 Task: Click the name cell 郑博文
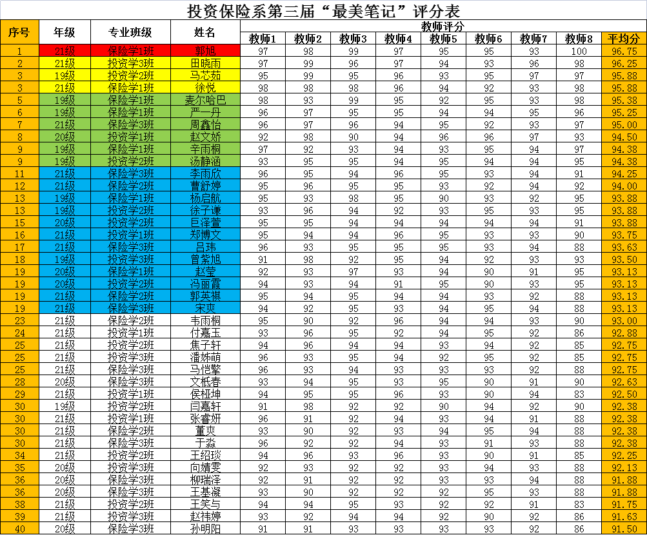pyautogui.click(x=205, y=235)
